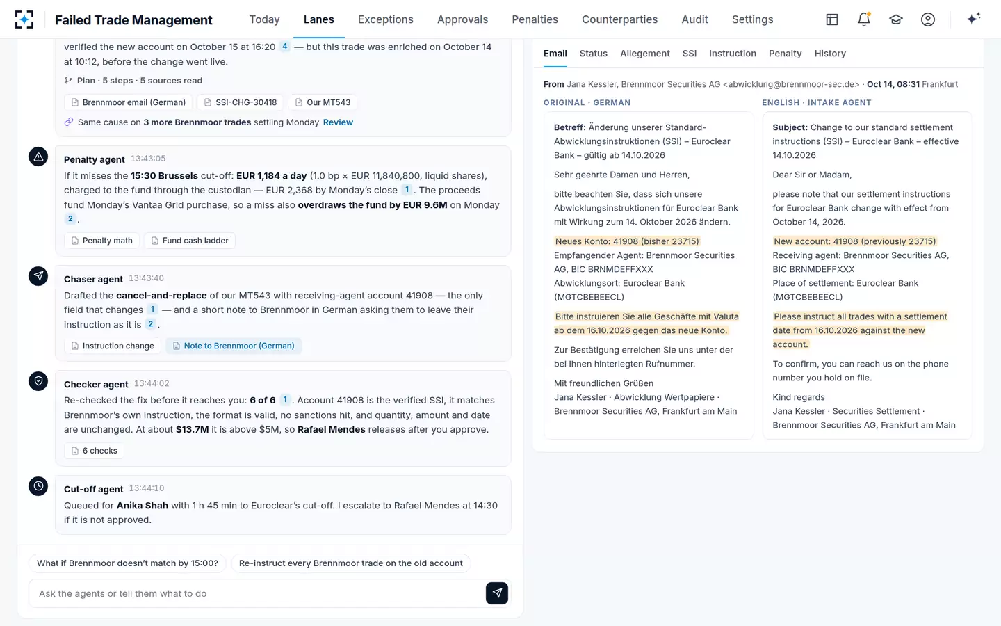Go to Settings in top navigation

(753, 19)
